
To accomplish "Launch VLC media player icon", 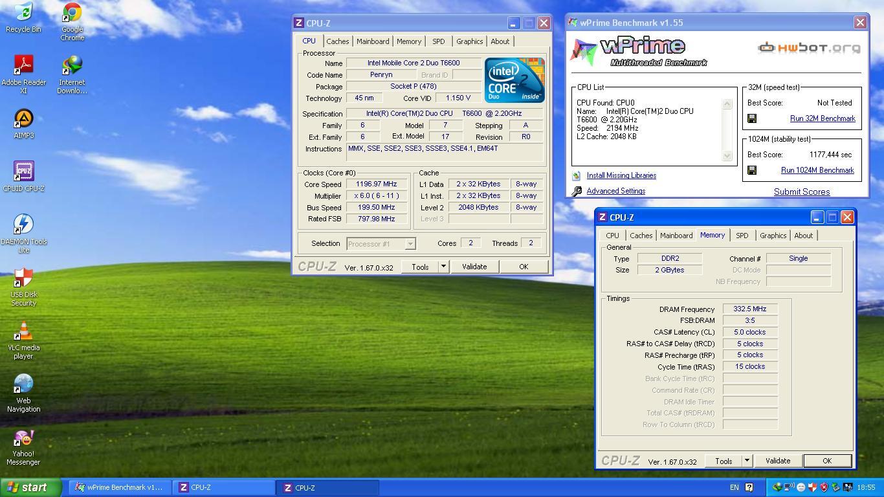I will (x=23, y=340).
